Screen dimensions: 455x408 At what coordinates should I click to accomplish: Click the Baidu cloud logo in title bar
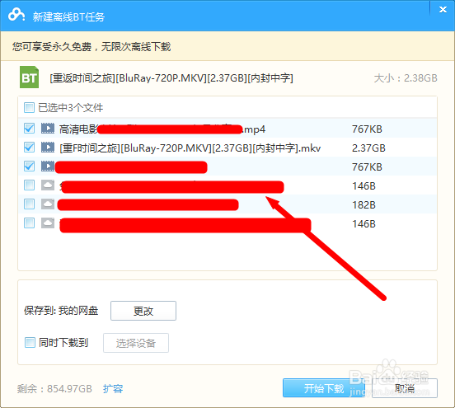click(16, 15)
